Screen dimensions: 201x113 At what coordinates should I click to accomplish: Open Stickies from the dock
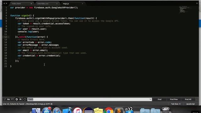(98, 110)
